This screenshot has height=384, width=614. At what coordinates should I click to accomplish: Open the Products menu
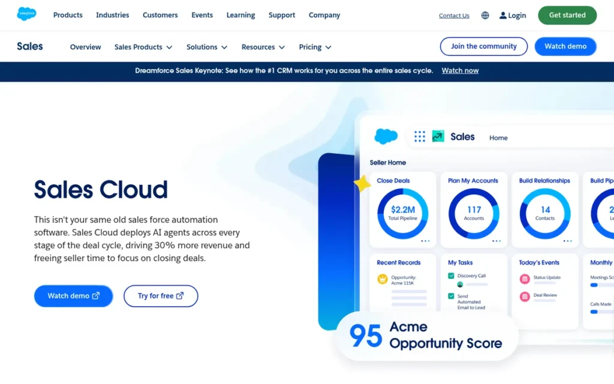coord(68,15)
